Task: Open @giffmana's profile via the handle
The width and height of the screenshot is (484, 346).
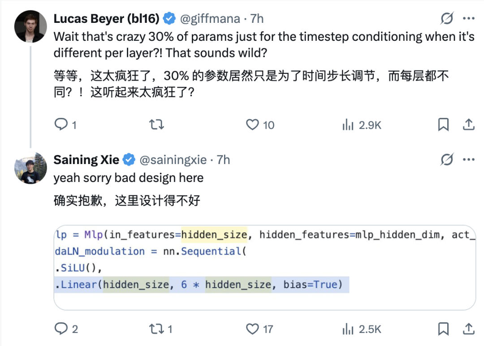Action: (x=210, y=18)
